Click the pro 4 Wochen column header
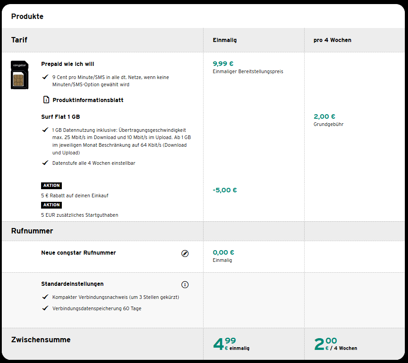This screenshot has height=363, width=408. 332,40
